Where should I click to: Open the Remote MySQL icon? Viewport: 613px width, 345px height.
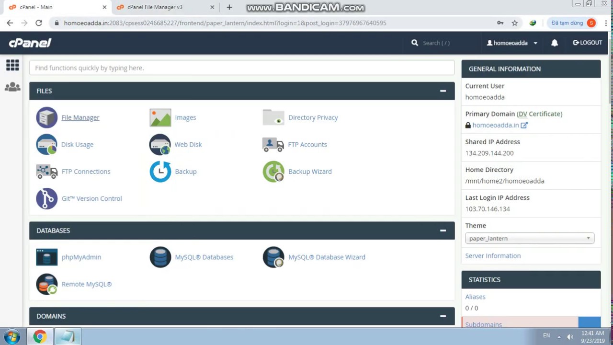point(46,284)
